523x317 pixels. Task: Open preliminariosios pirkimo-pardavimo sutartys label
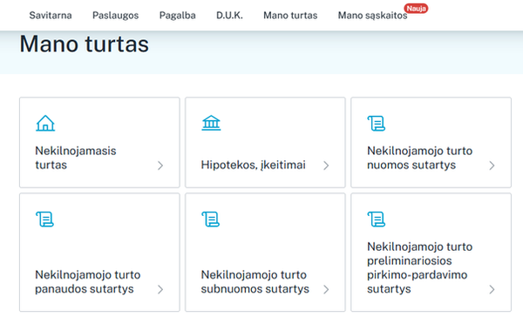point(420,267)
